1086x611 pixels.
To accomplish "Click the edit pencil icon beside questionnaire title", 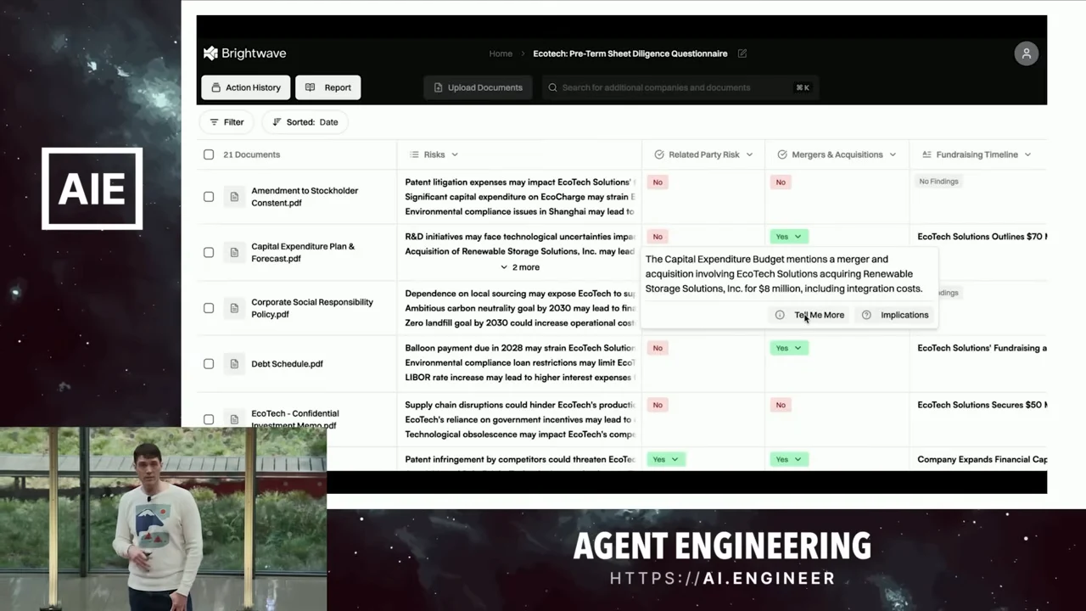I will [742, 53].
